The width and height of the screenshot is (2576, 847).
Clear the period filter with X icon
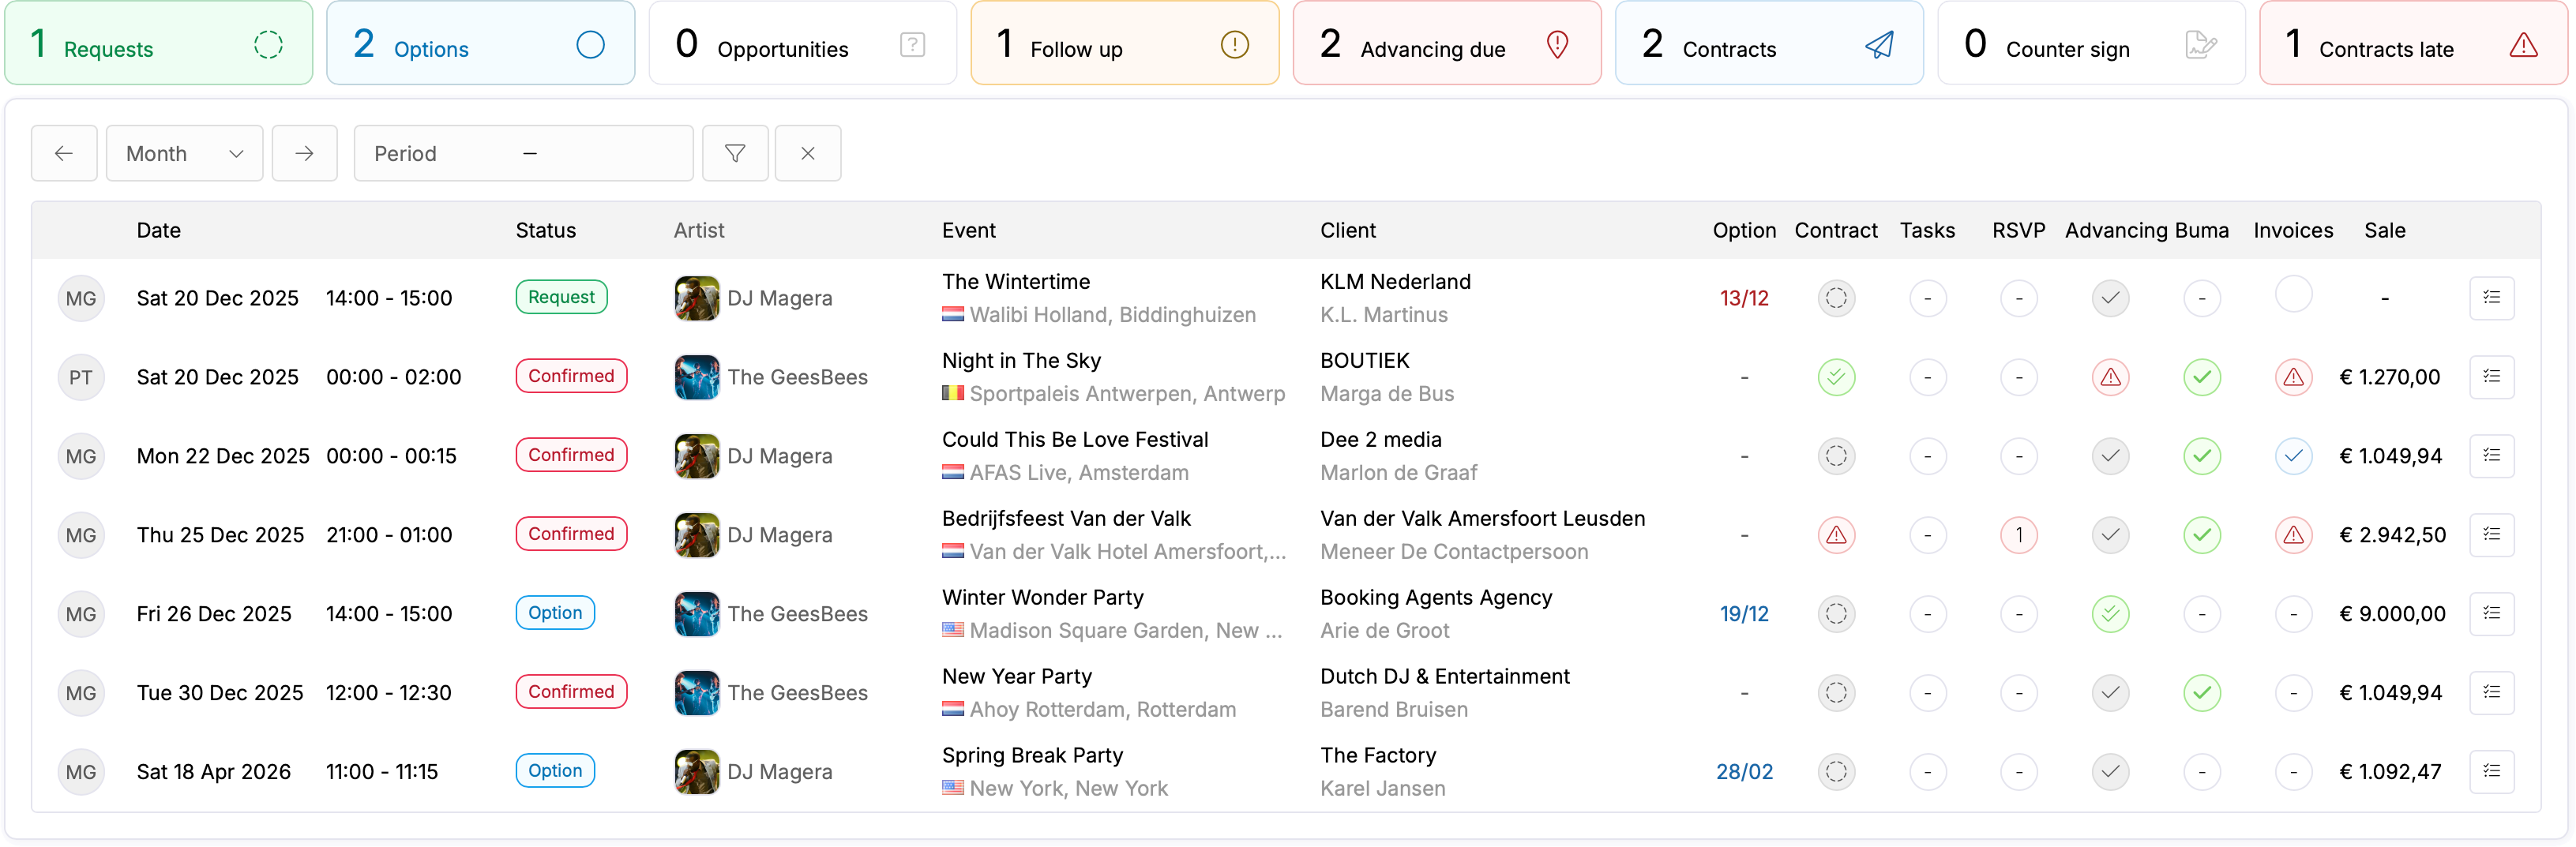click(808, 153)
